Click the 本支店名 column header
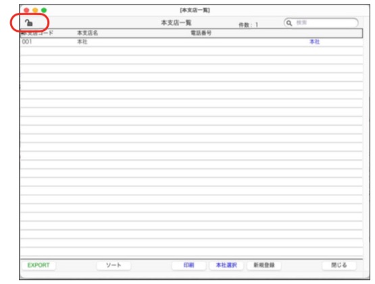375x284 pixels. point(87,33)
